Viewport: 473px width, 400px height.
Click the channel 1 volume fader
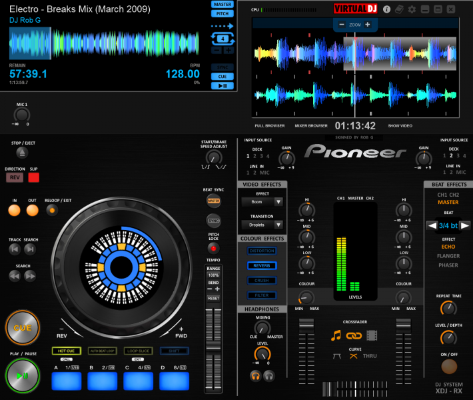point(306,325)
